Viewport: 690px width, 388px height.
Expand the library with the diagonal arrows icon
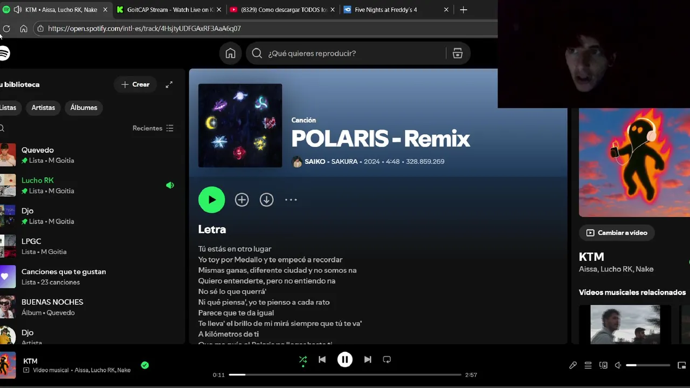(x=169, y=85)
